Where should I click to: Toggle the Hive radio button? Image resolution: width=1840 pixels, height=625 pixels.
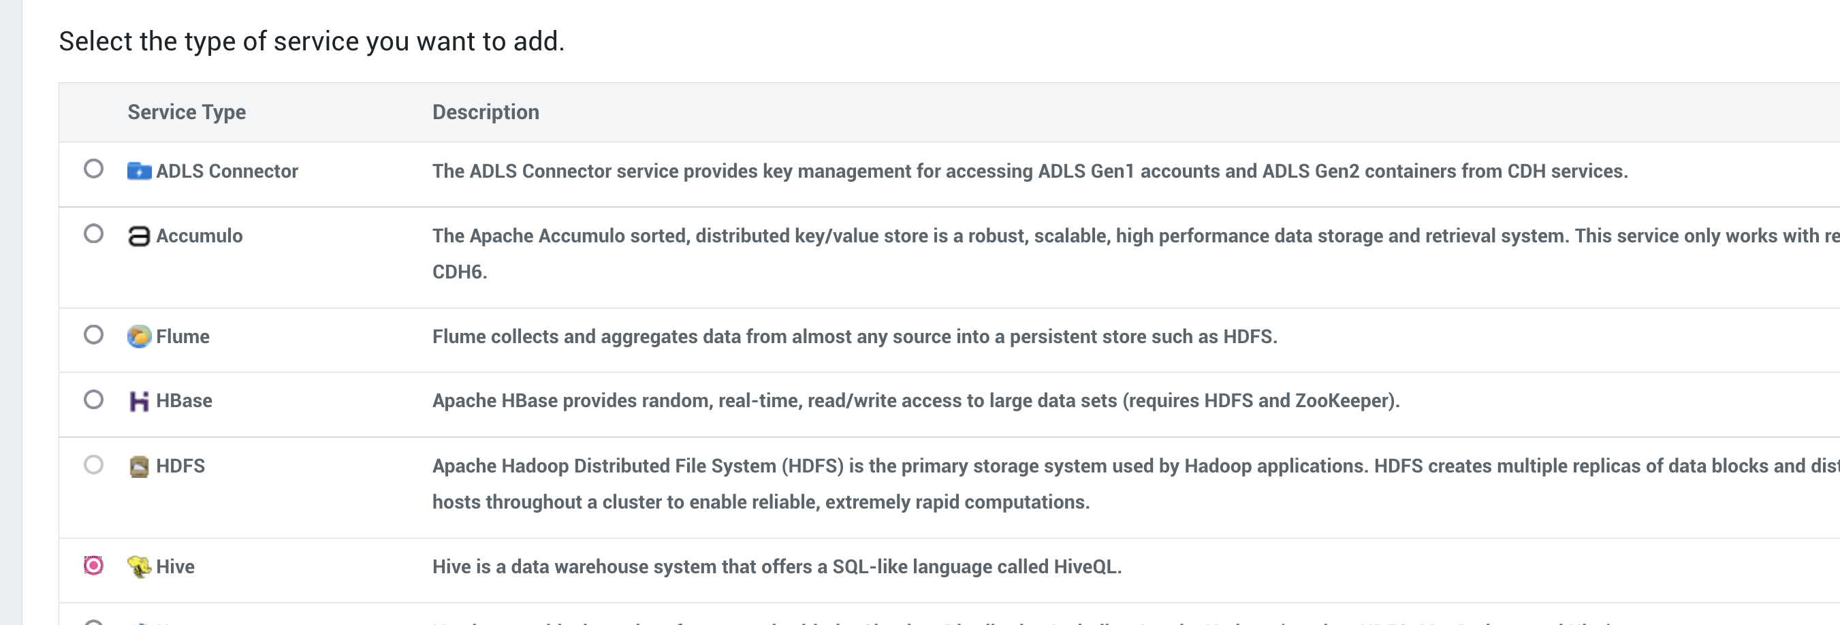coord(93,566)
